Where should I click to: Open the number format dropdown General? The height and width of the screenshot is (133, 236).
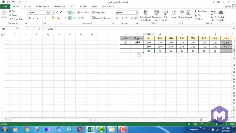136,12
